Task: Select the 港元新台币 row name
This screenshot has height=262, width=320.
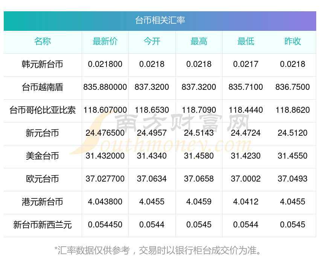Action: (43, 202)
